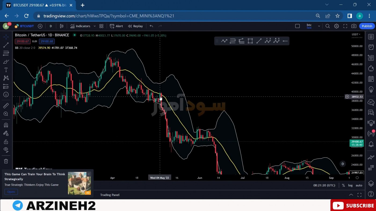This screenshot has width=376, height=211.
Task: Add a compare symbol with plus icon
Action: [x=40, y=26]
